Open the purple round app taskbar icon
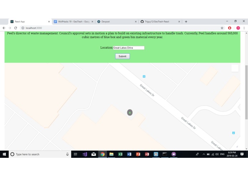Screen dimensions: 248x176 point(174,154)
